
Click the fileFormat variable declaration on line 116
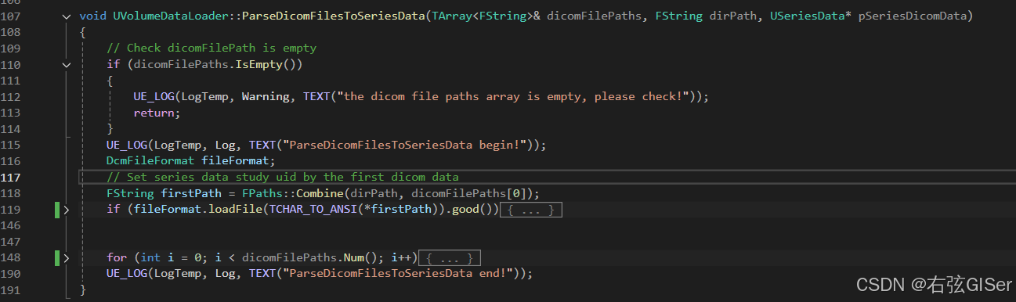tap(235, 161)
